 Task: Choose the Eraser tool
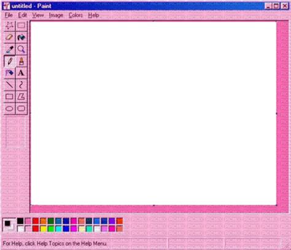click(x=9, y=37)
